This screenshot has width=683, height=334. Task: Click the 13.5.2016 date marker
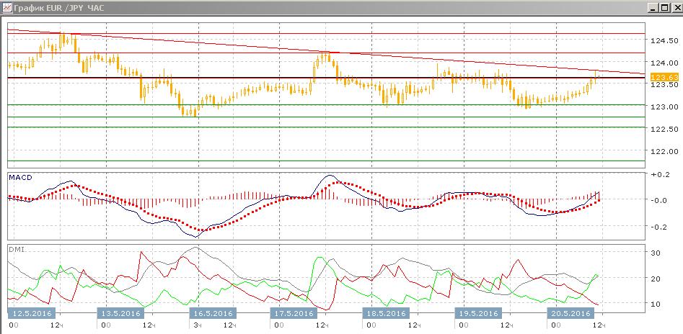(x=120, y=313)
